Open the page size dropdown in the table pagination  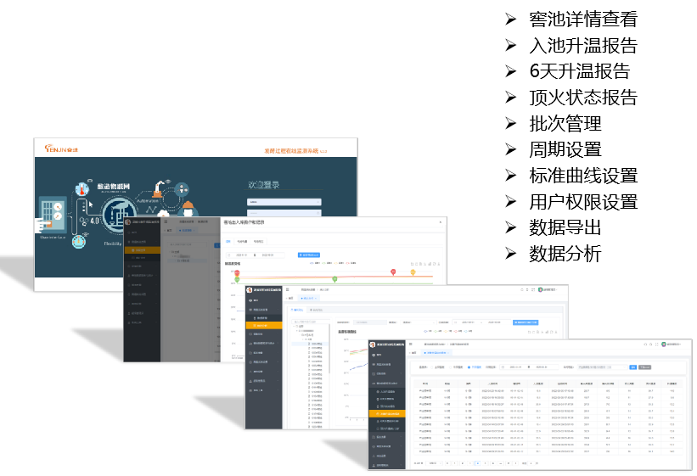click(434, 463)
